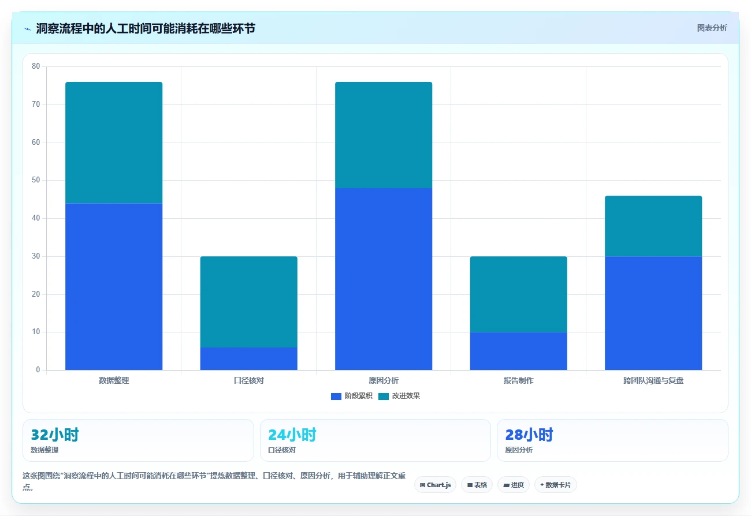Click the blue 数据整理 bar segment
Image resolution: width=751 pixels, height=516 pixels.
tap(114, 287)
